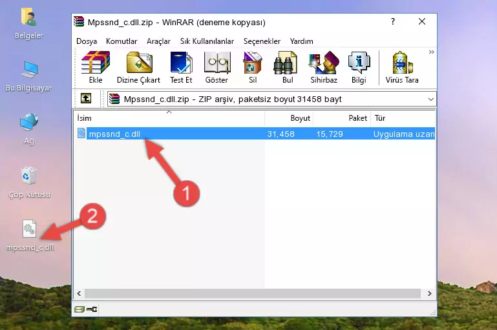Select the mpssnd_c.dll file row
Viewport: 497px width, 330px height.
point(255,134)
